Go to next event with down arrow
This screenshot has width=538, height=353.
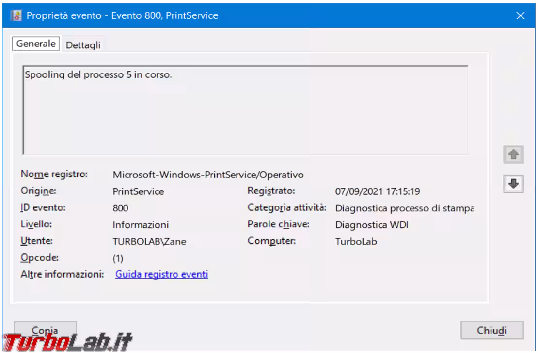515,184
